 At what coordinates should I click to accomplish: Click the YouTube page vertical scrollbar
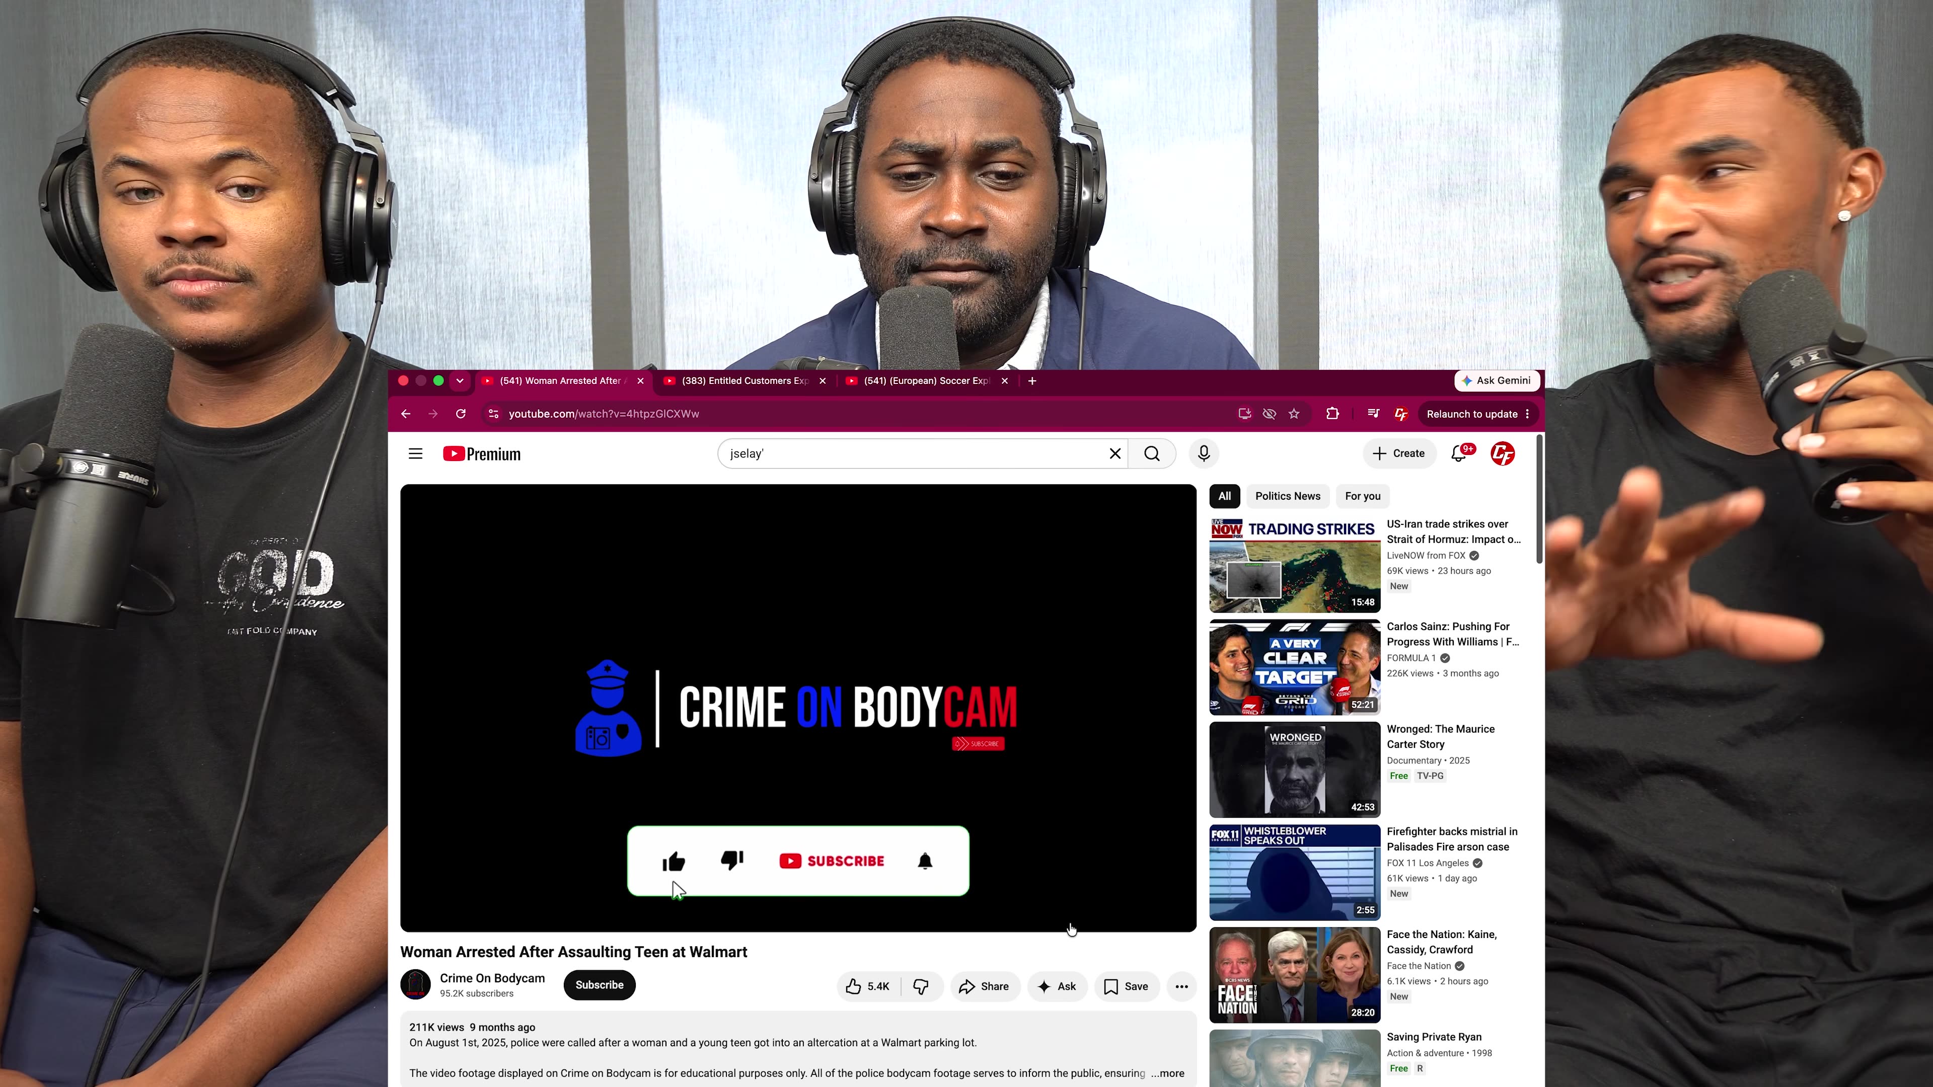point(1540,499)
